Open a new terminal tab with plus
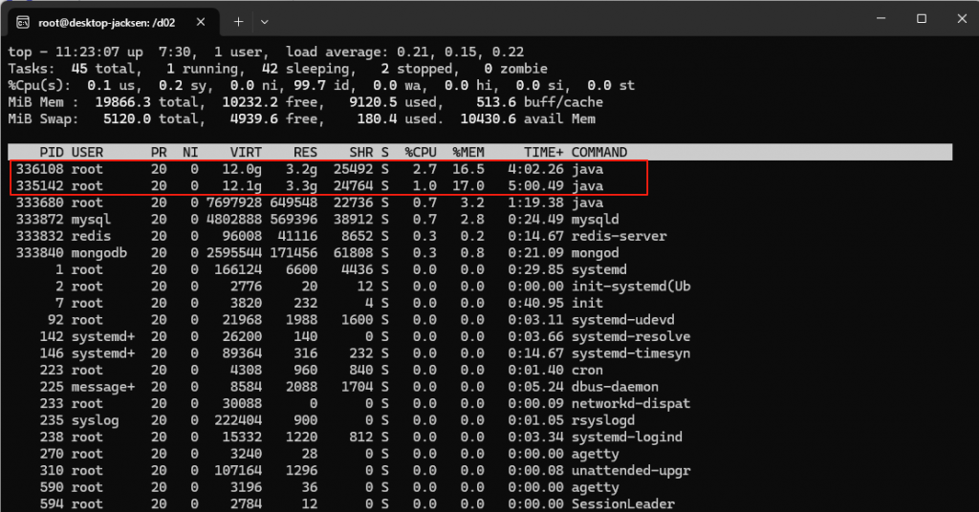 coord(239,21)
